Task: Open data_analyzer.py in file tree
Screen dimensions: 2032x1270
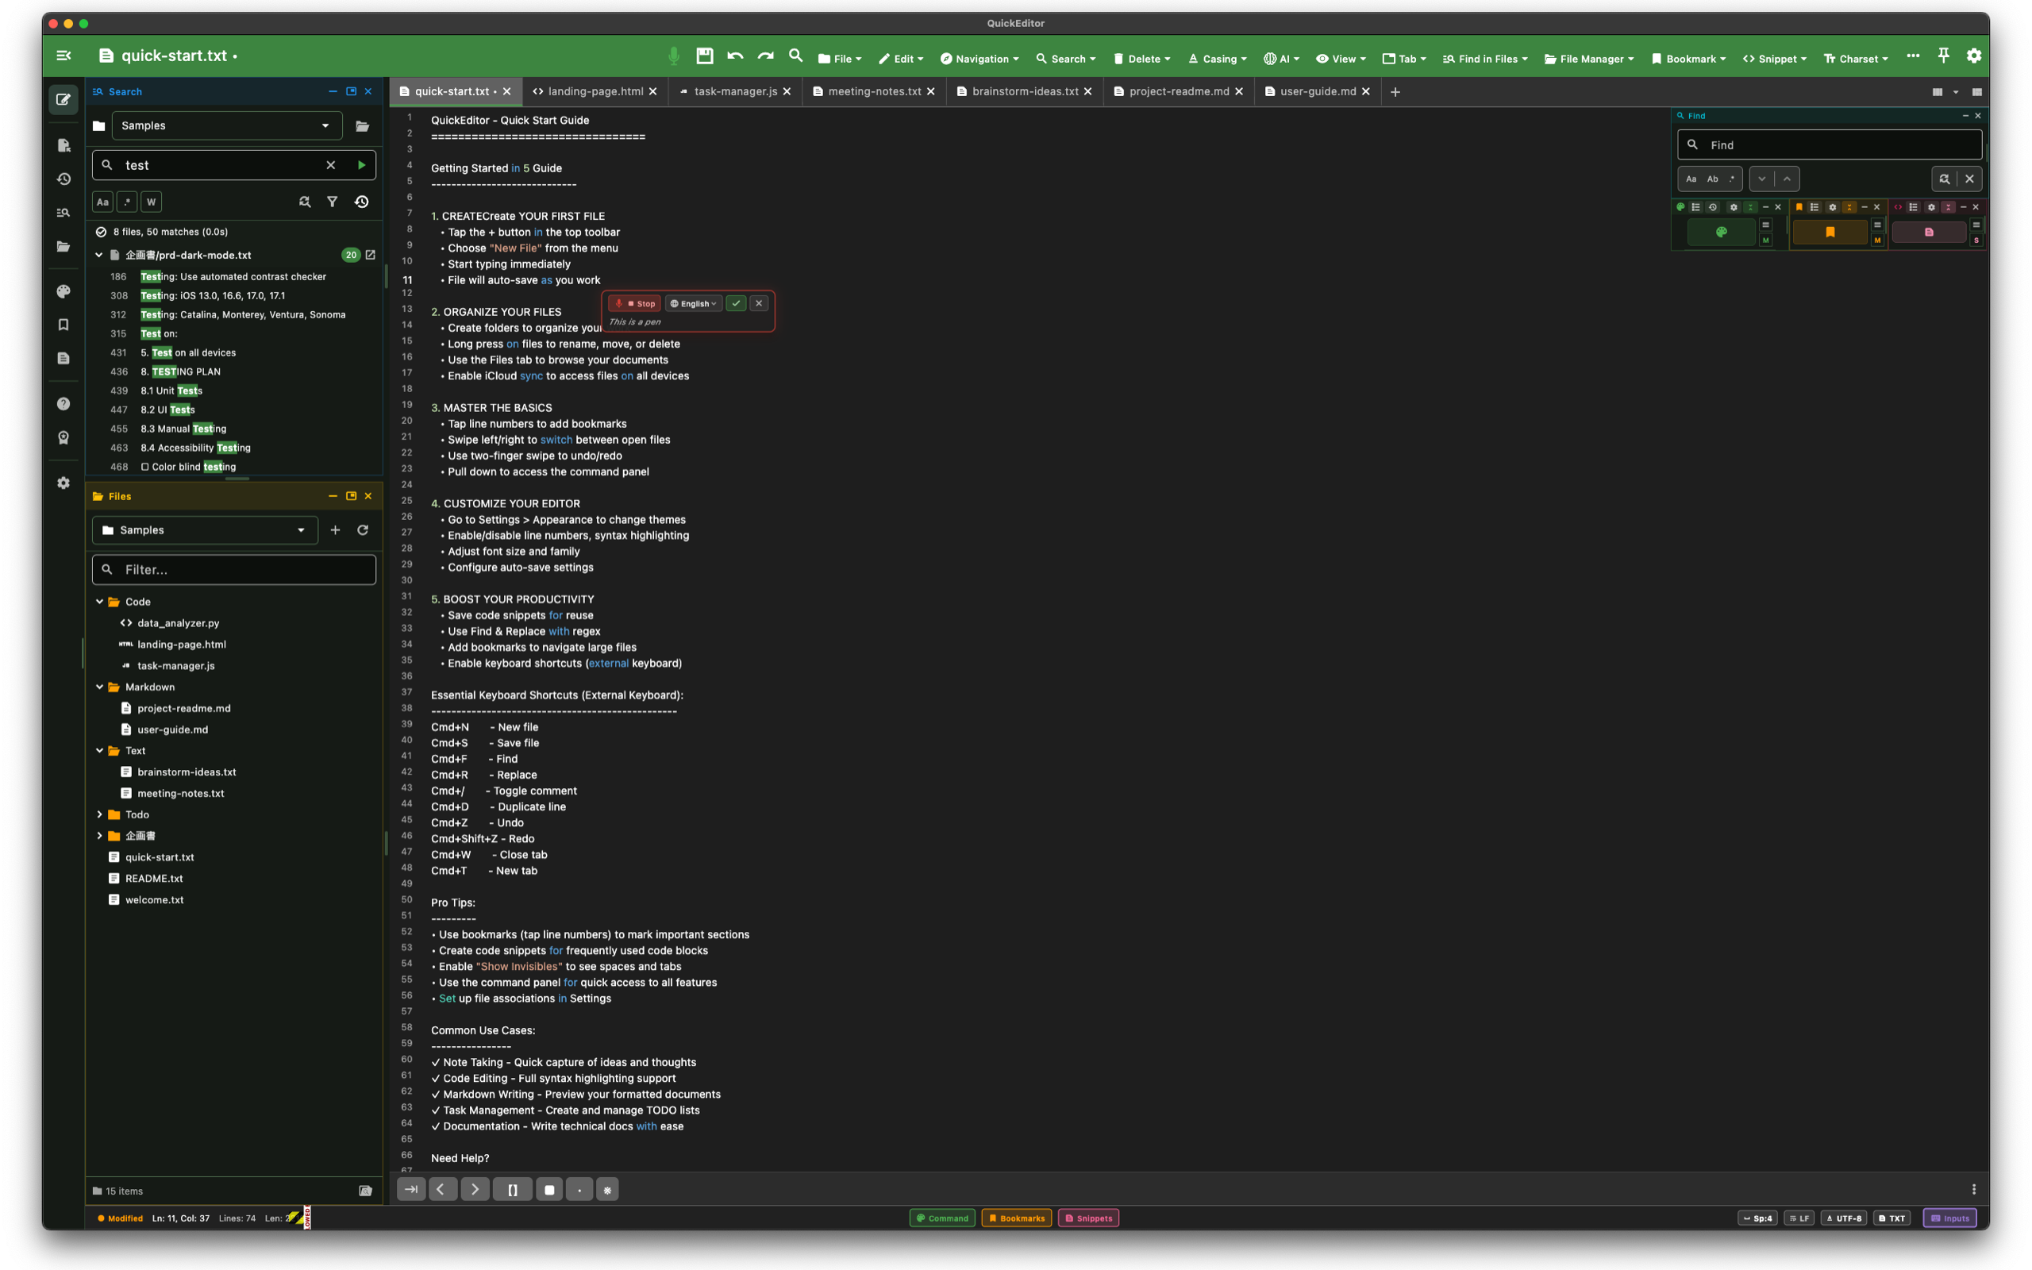Action: pos(178,623)
